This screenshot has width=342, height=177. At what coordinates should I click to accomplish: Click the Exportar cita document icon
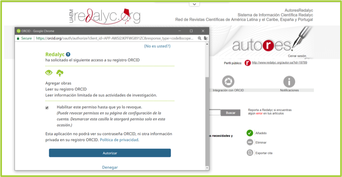tap(250, 153)
